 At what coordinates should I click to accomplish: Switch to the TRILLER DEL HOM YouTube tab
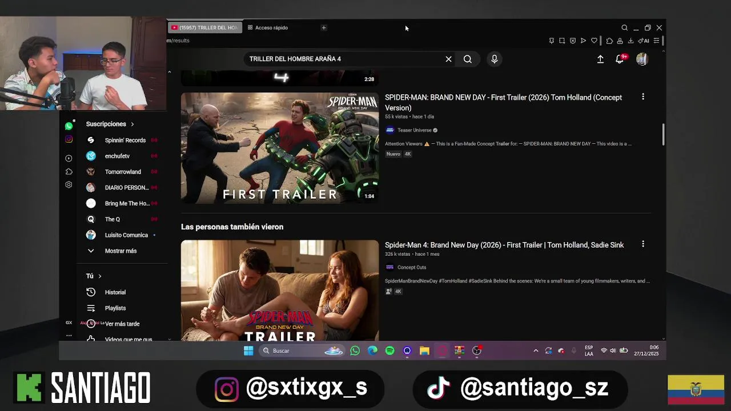204,27
